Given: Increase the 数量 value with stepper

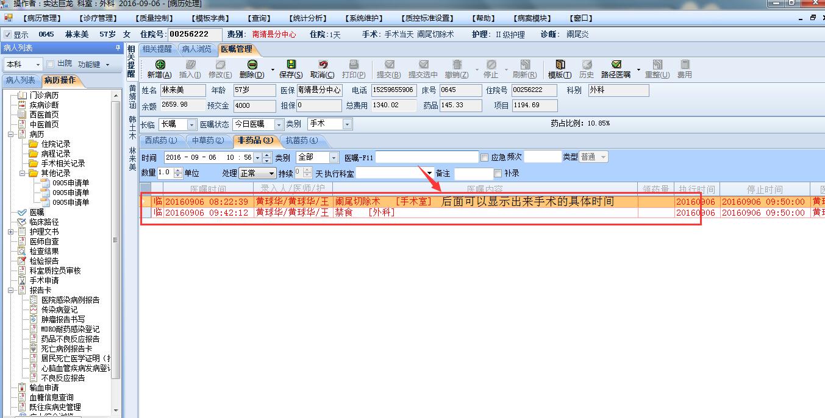Looking at the screenshot, I should pyautogui.click(x=178, y=170).
